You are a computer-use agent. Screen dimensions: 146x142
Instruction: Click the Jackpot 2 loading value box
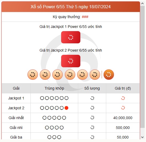71,61
